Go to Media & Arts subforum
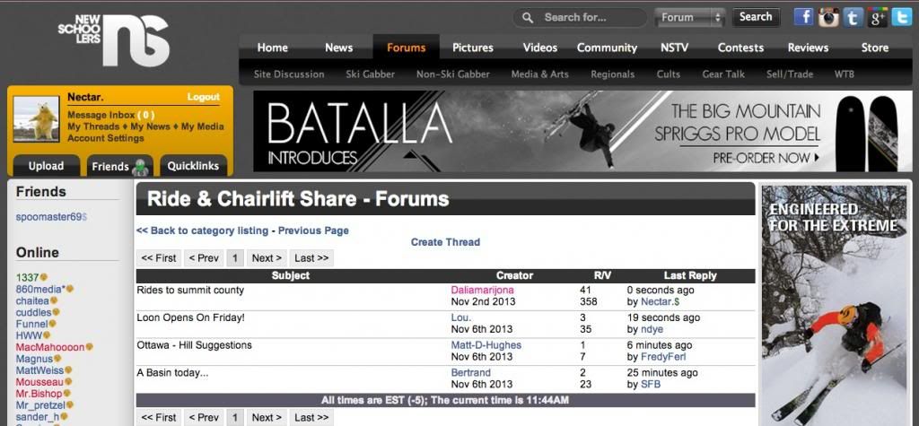The width and height of the screenshot is (919, 426). click(x=539, y=74)
